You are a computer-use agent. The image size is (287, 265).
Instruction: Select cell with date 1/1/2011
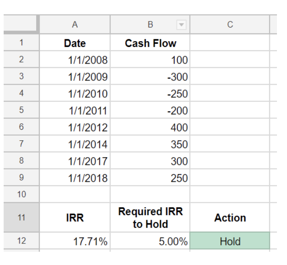coord(74,110)
